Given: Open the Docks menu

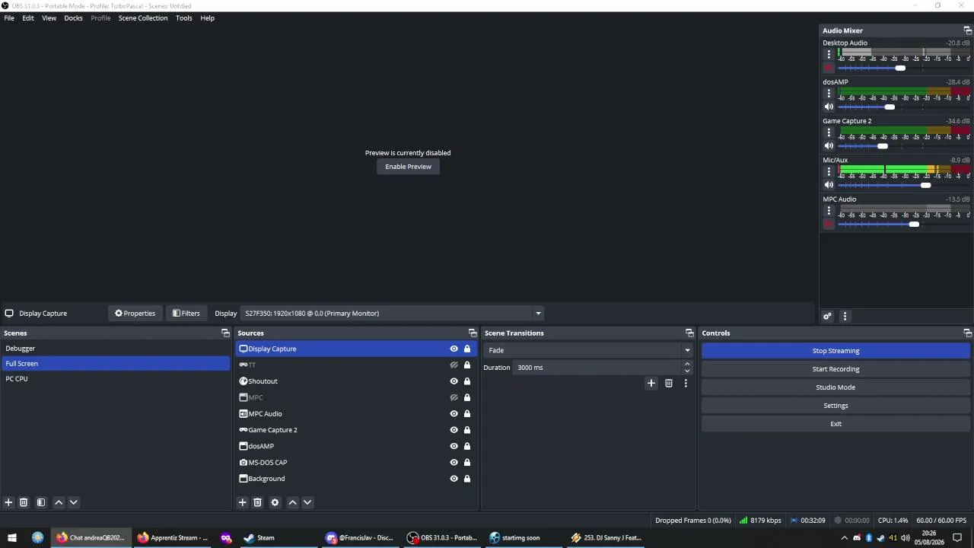Looking at the screenshot, I should [73, 18].
